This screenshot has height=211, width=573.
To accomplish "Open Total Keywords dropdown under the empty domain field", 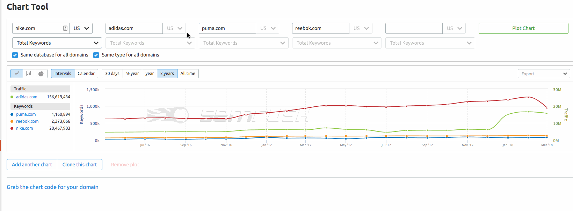I will click(430, 43).
